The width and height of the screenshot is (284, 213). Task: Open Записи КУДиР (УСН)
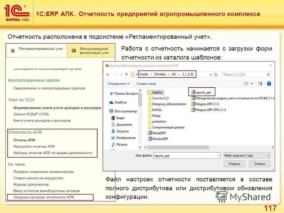pyautogui.click(x=31, y=114)
